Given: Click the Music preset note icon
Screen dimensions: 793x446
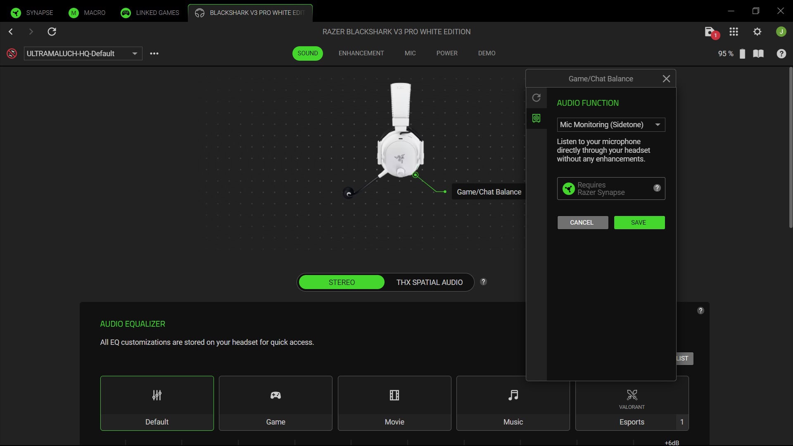Looking at the screenshot, I should (x=513, y=395).
